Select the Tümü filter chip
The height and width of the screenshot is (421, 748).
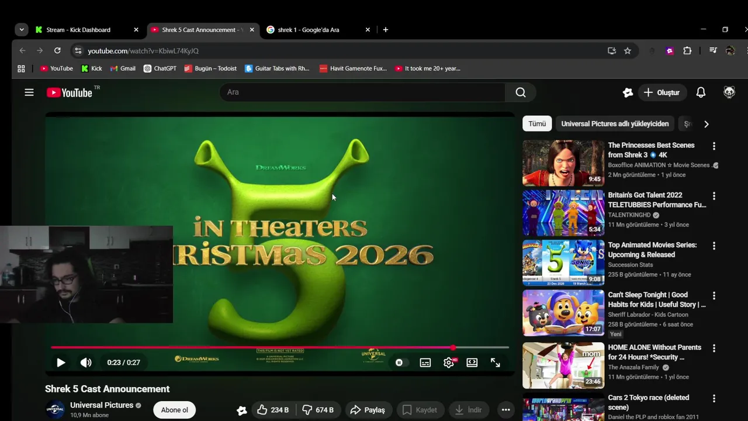click(537, 124)
